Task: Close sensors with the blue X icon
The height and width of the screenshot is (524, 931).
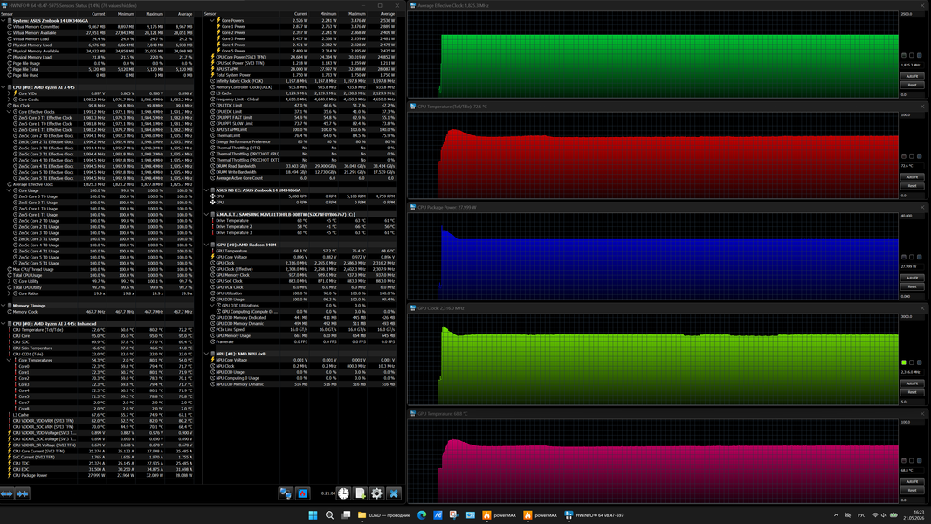Action: (x=393, y=493)
